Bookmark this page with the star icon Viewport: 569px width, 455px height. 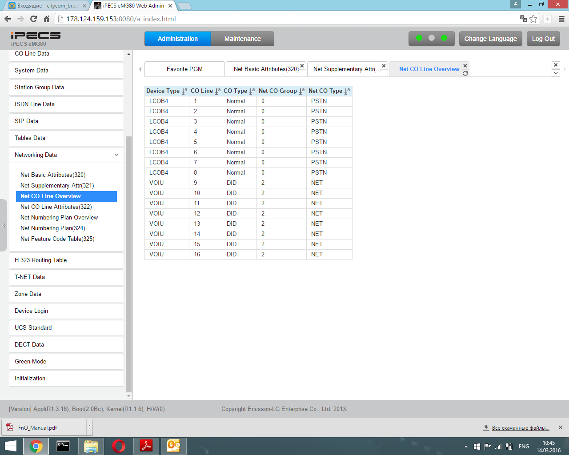tap(533, 19)
